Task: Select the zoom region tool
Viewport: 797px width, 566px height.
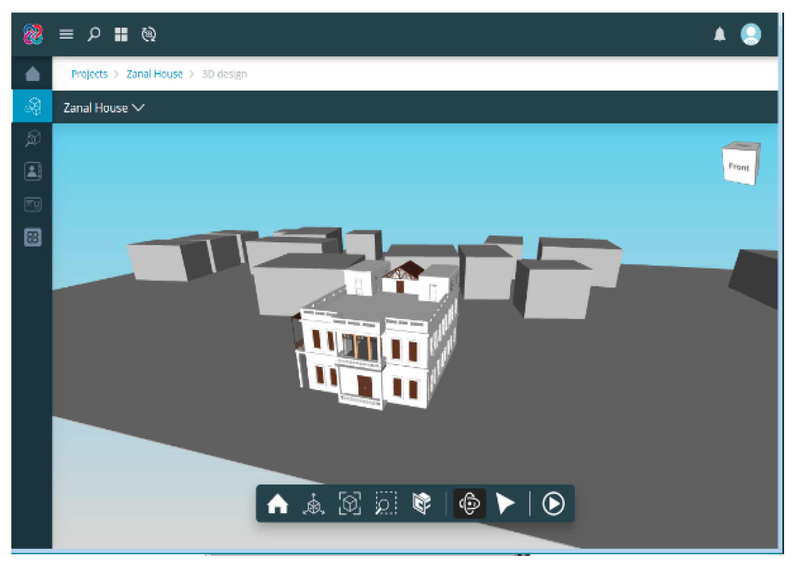Action: pos(386,504)
